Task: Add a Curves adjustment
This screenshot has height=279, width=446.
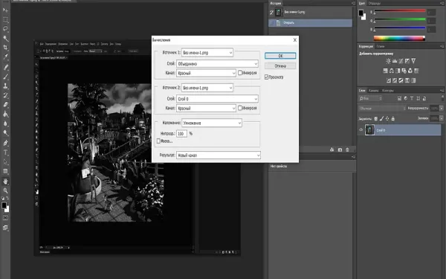Action: point(401,61)
